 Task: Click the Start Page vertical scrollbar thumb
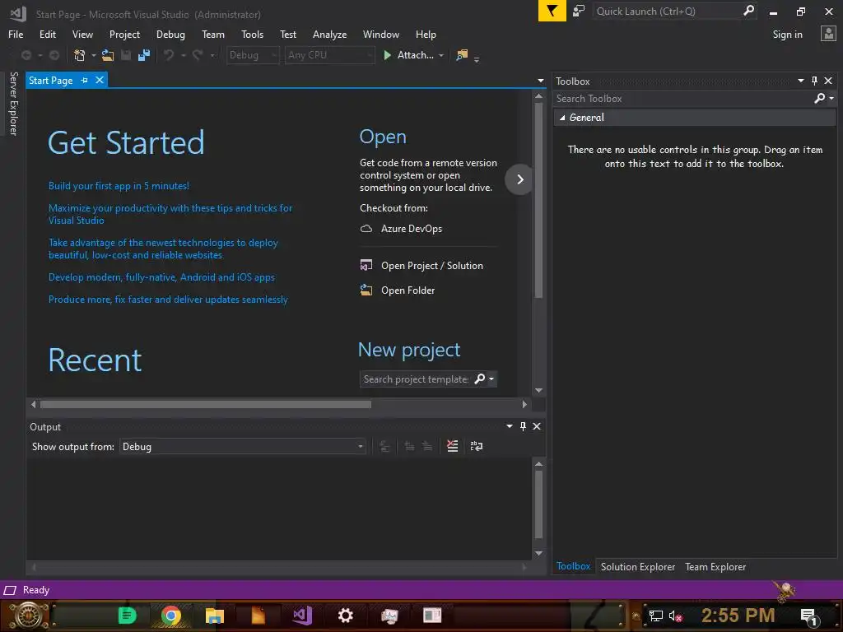[538, 200]
